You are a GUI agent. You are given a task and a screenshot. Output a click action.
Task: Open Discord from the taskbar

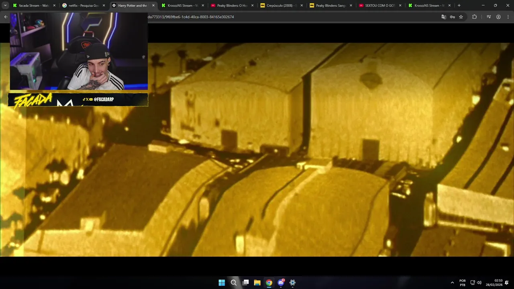(281, 283)
